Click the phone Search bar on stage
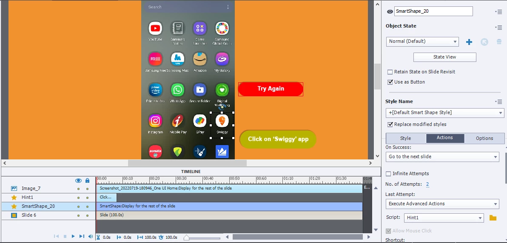 (188, 7)
